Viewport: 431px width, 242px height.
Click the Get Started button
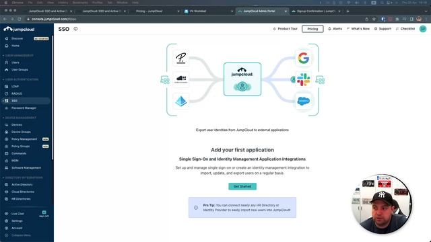pyautogui.click(x=242, y=186)
